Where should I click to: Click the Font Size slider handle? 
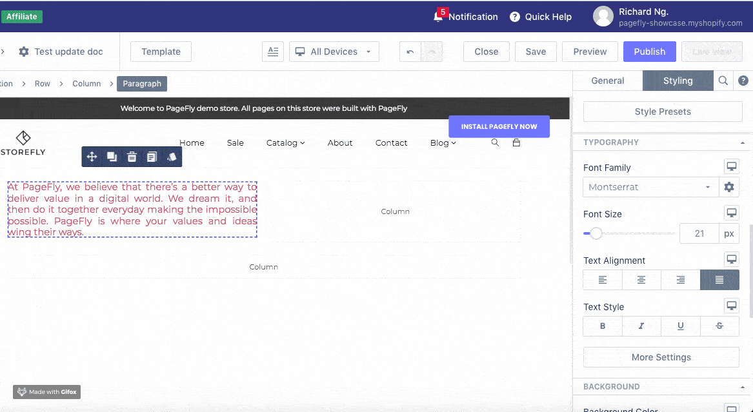coord(596,233)
